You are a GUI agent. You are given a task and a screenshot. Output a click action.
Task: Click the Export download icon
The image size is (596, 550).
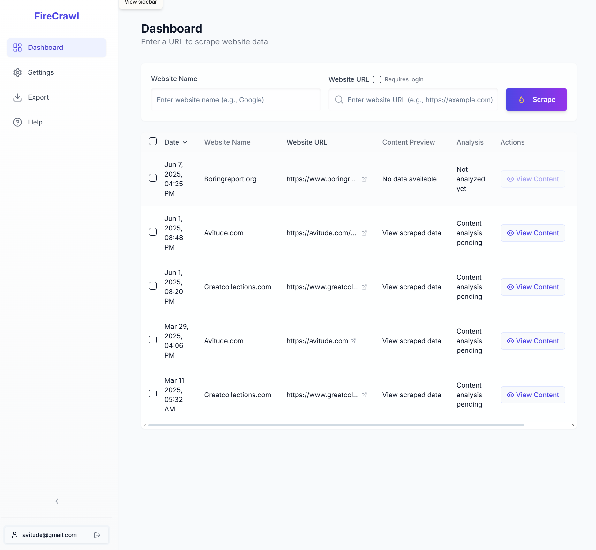pyautogui.click(x=18, y=97)
